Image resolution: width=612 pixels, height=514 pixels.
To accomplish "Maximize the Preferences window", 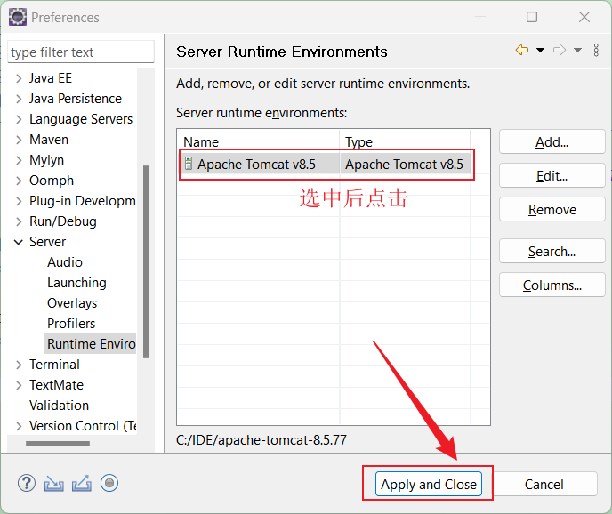I will [532, 17].
